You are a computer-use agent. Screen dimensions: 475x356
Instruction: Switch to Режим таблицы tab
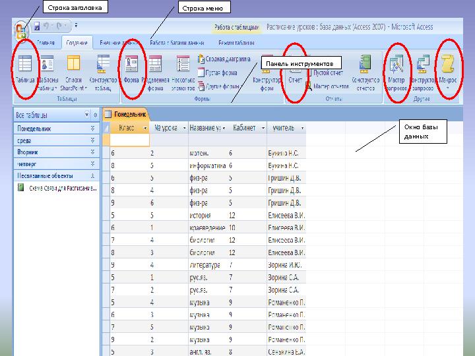236,43
